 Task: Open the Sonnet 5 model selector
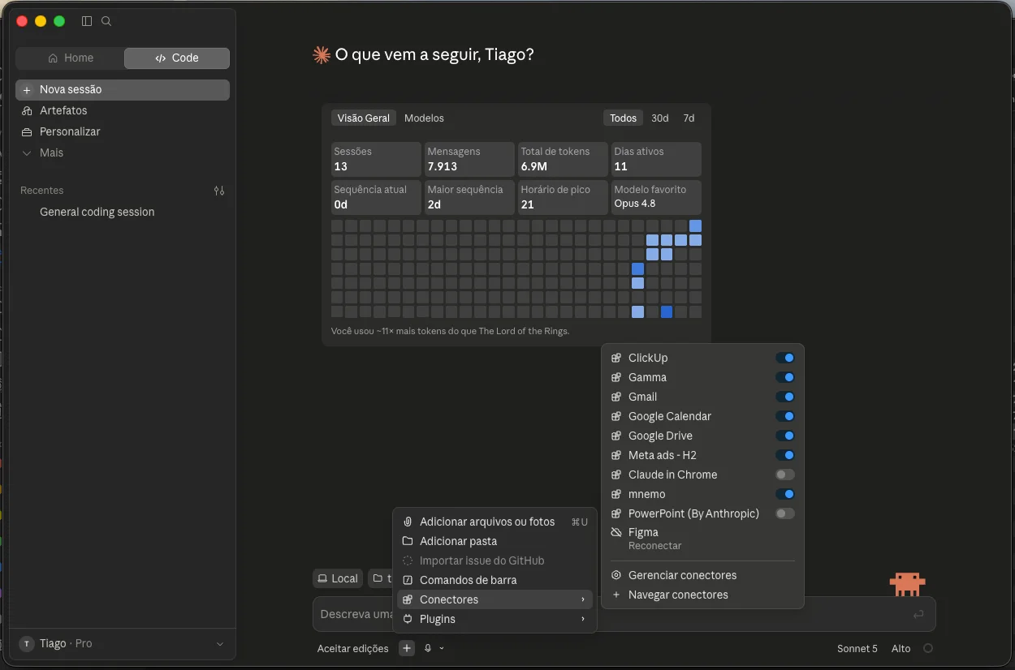tap(857, 649)
